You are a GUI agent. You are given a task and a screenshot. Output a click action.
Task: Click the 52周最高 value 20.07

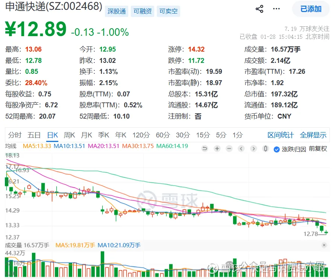click(47, 116)
